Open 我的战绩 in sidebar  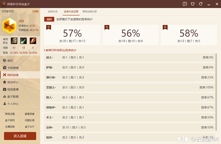(20, 75)
